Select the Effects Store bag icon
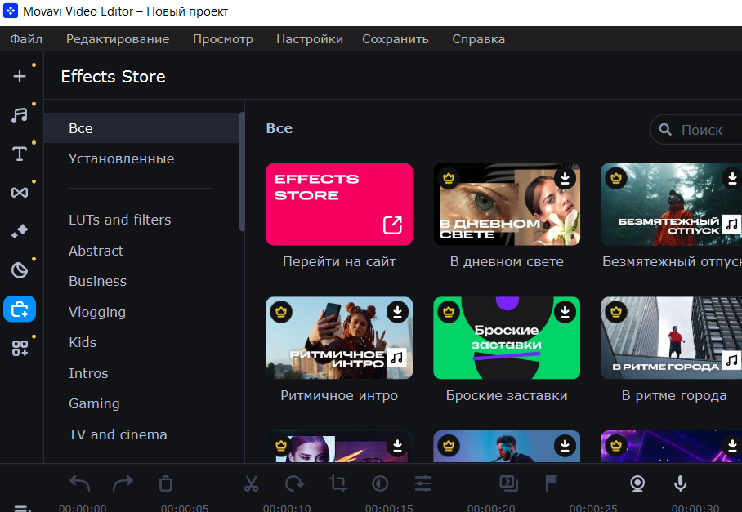 (20, 309)
